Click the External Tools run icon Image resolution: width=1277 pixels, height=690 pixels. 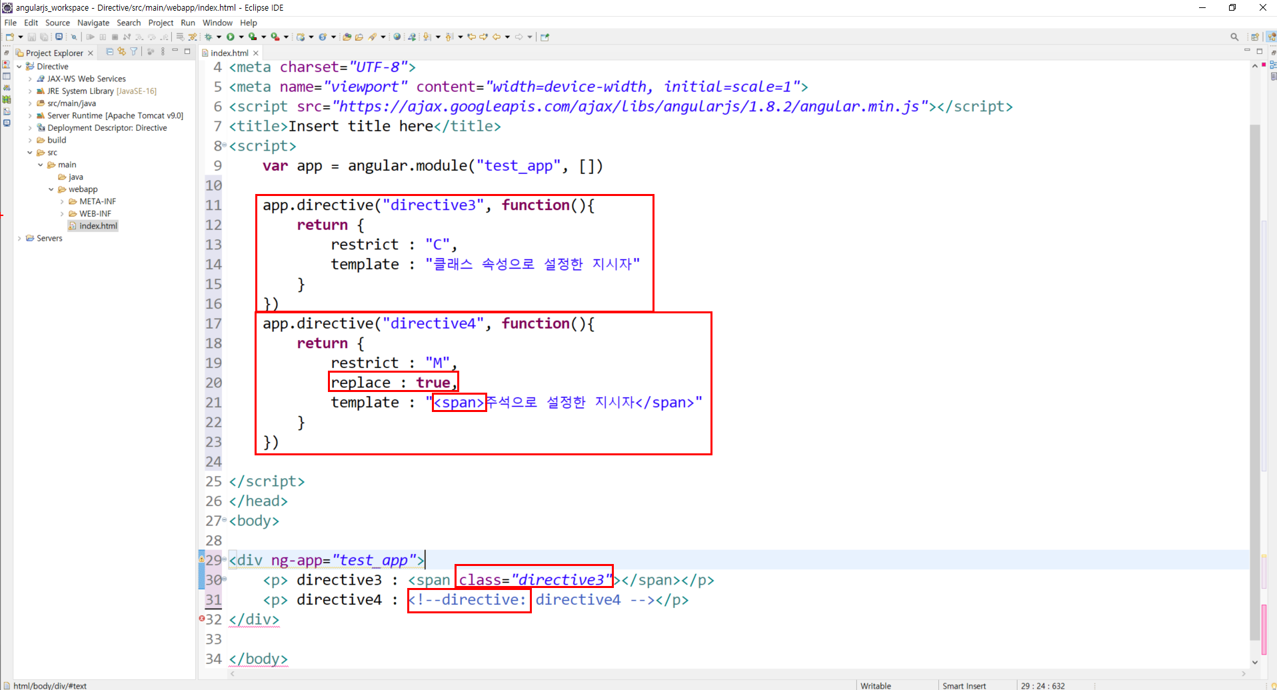[275, 37]
